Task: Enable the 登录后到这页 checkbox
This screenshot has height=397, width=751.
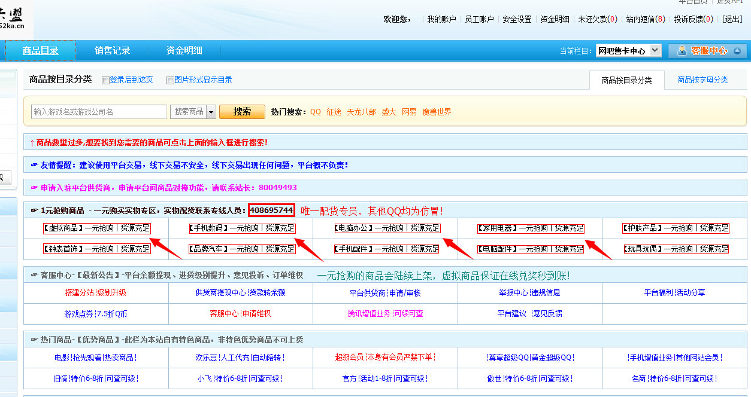Action: tap(106, 80)
